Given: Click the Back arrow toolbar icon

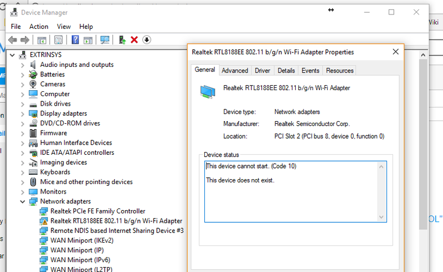Looking at the screenshot, I should coord(12,40).
